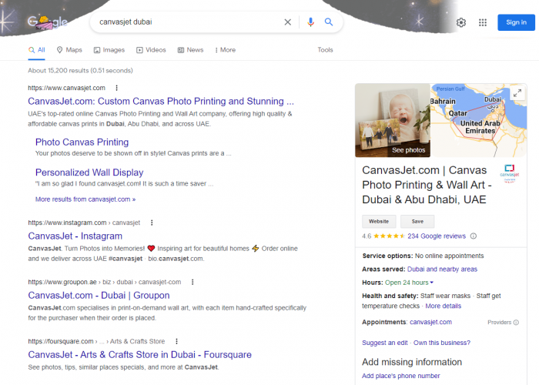Click the UAE map thumbnail
This screenshot has height=385, width=539.
pyautogui.click(x=478, y=120)
